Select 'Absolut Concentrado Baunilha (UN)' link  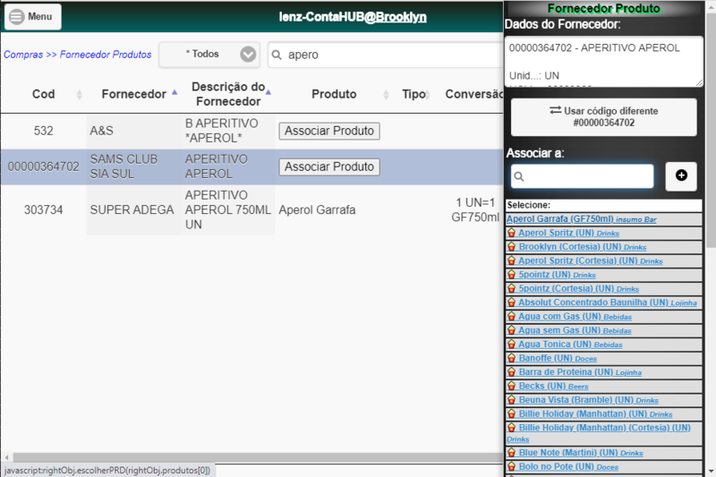tap(608, 302)
